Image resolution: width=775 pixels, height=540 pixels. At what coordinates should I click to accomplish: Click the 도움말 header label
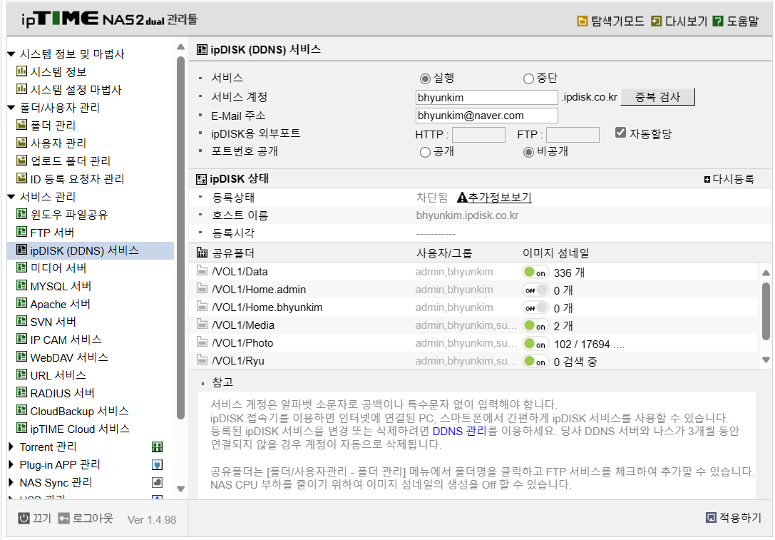click(x=742, y=21)
